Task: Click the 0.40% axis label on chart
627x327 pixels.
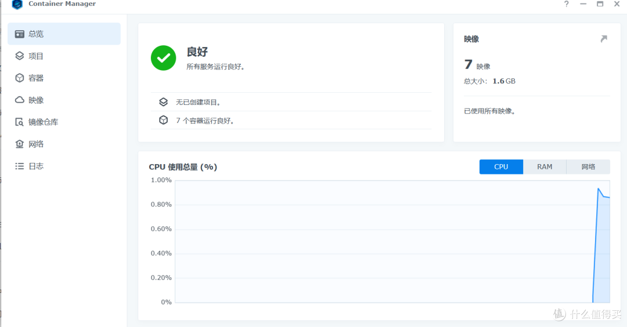Action: pos(161,253)
